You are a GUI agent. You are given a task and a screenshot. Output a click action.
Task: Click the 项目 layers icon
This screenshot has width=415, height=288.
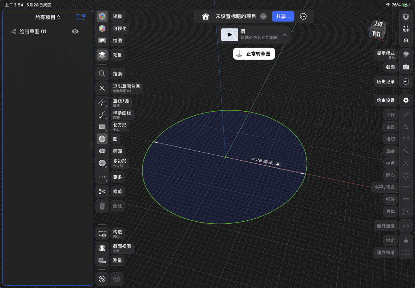click(102, 55)
